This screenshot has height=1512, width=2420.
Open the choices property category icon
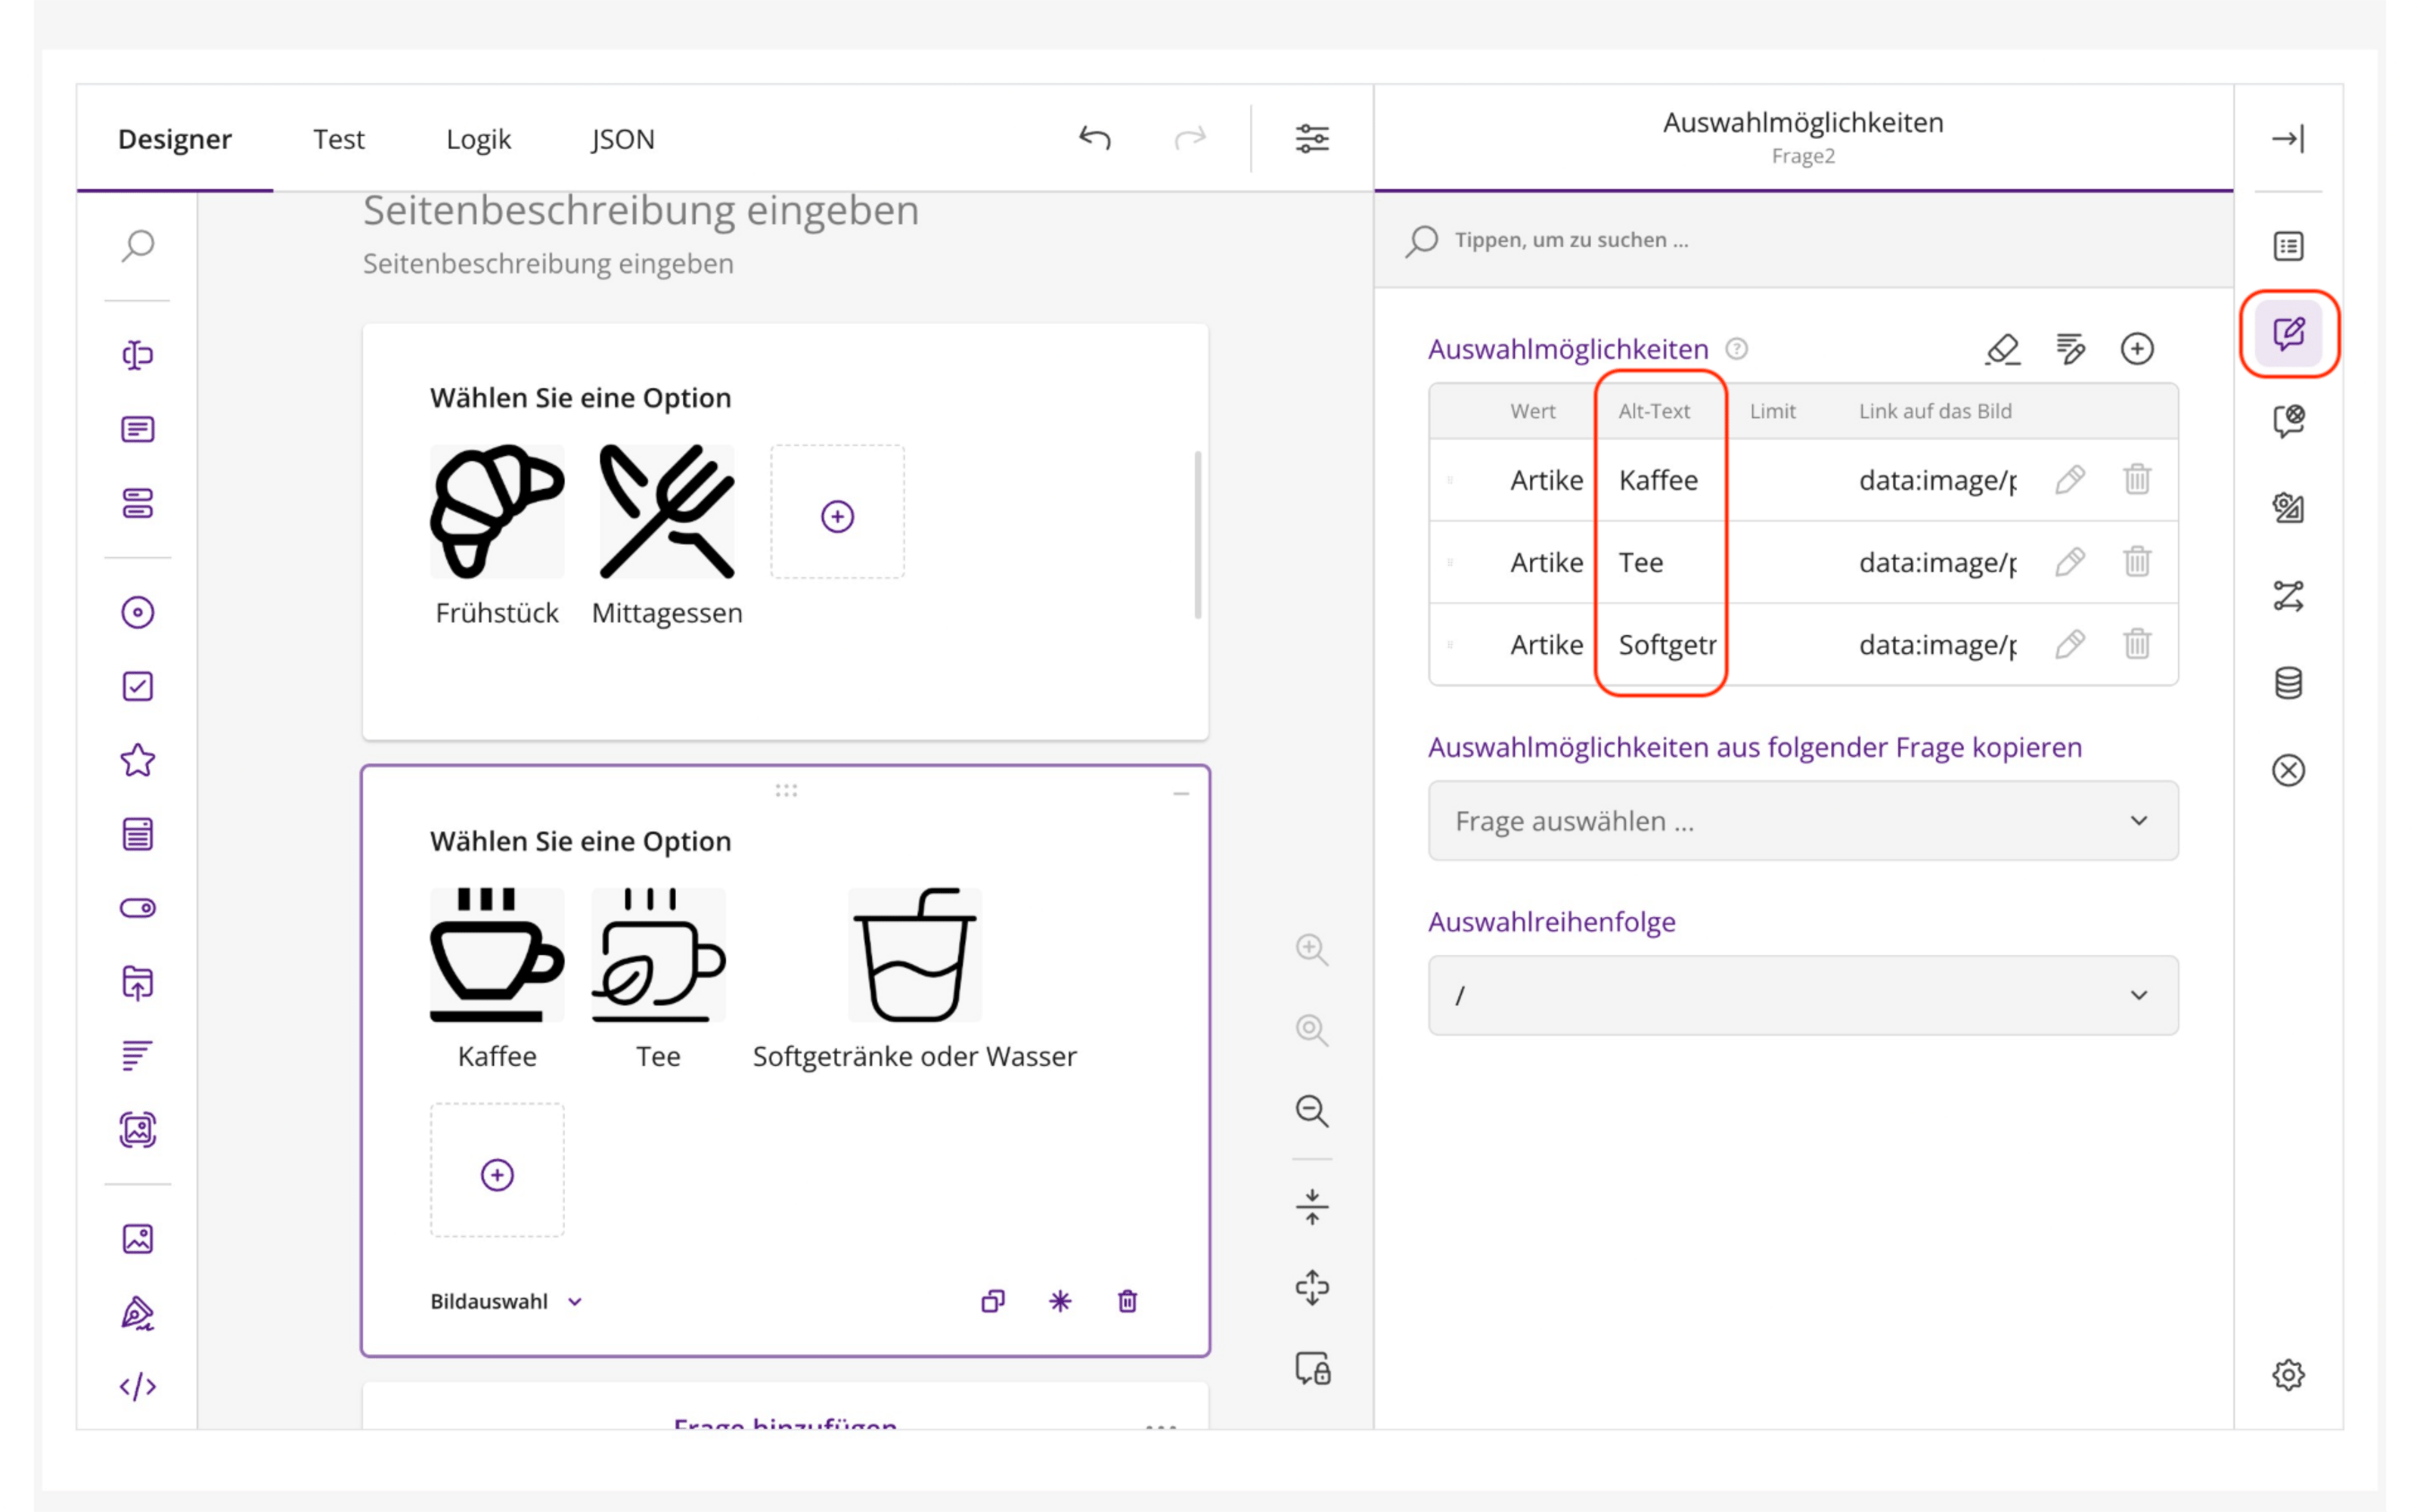pyautogui.click(x=2288, y=333)
